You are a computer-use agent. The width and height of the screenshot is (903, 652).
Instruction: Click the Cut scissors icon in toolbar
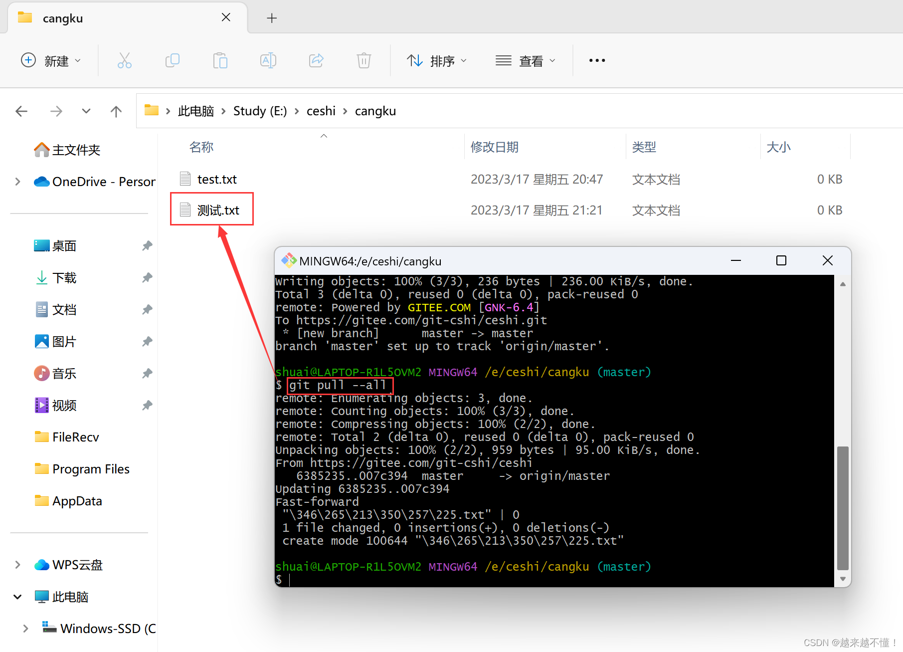(125, 60)
